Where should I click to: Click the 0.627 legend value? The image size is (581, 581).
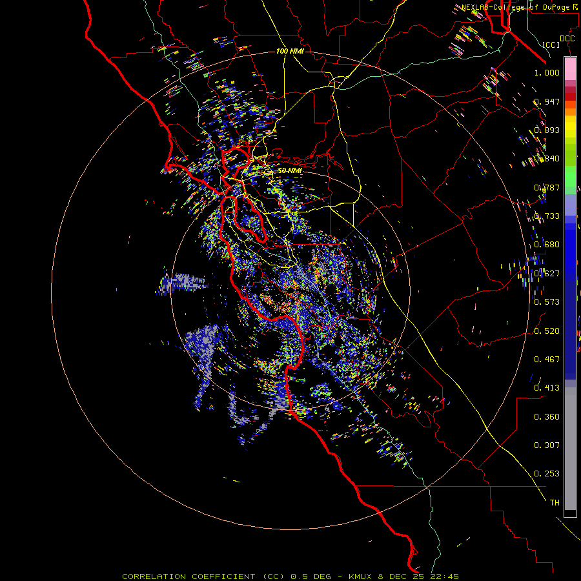(x=547, y=274)
